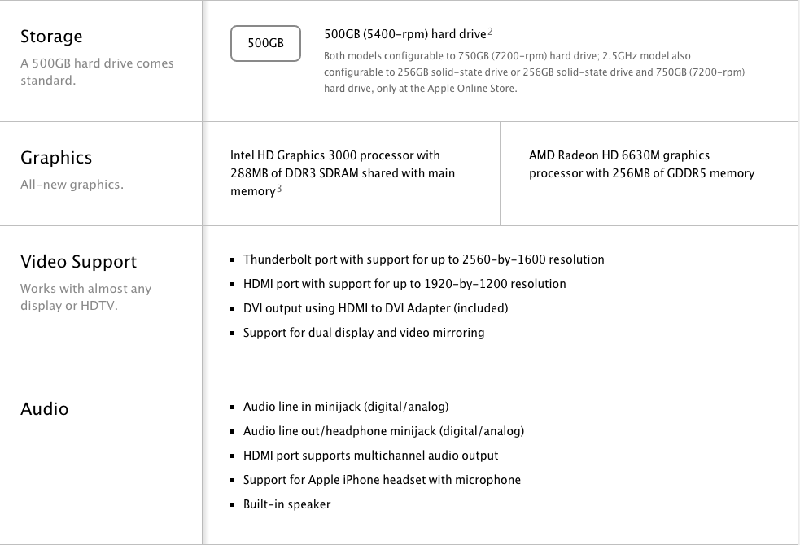Click the Storage section heading
The width and height of the screenshot is (800, 545).
(x=51, y=37)
